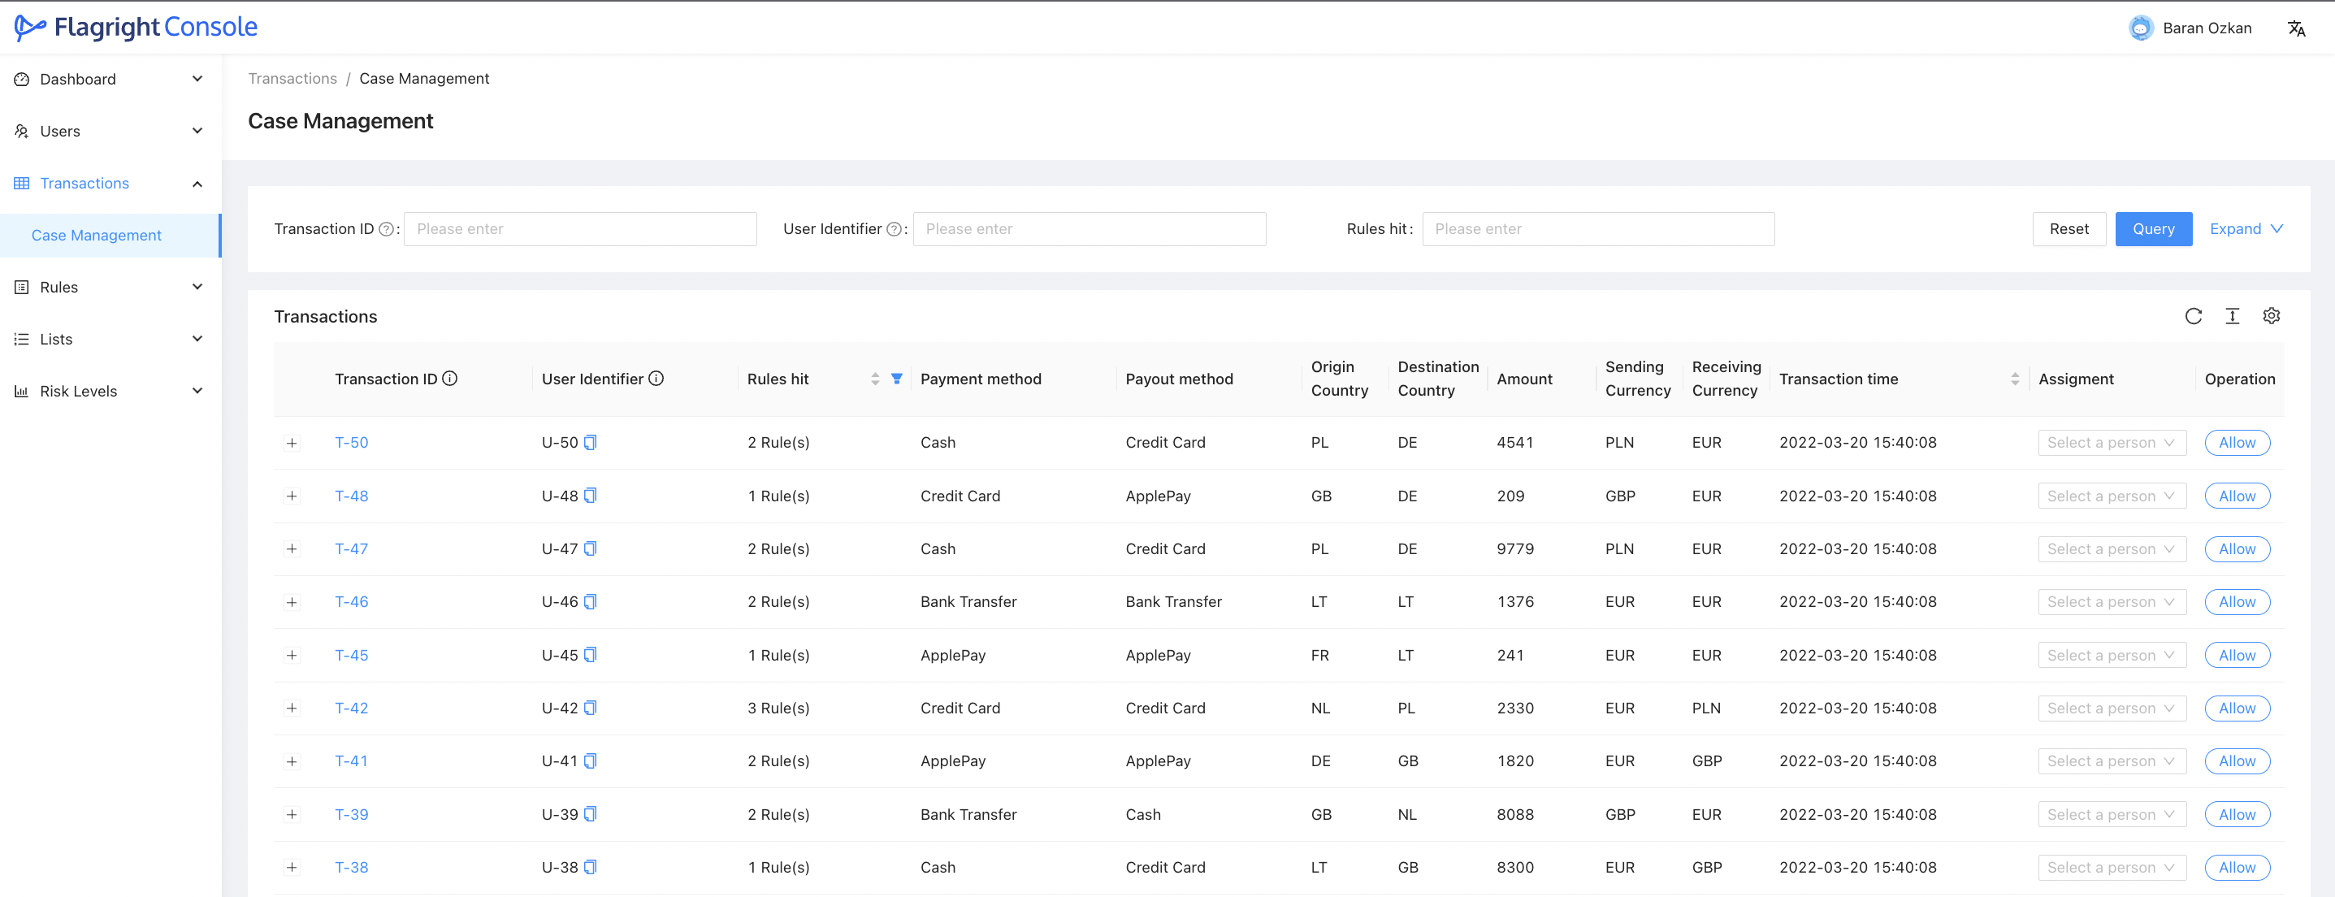Click the language translate icon
The width and height of the screenshot is (2335, 897).
pyautogui.click(x=2295, y=28)
